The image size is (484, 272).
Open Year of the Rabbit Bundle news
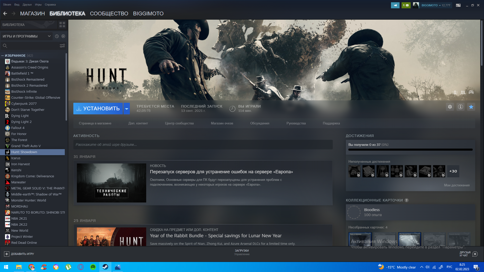click(216, 236)
